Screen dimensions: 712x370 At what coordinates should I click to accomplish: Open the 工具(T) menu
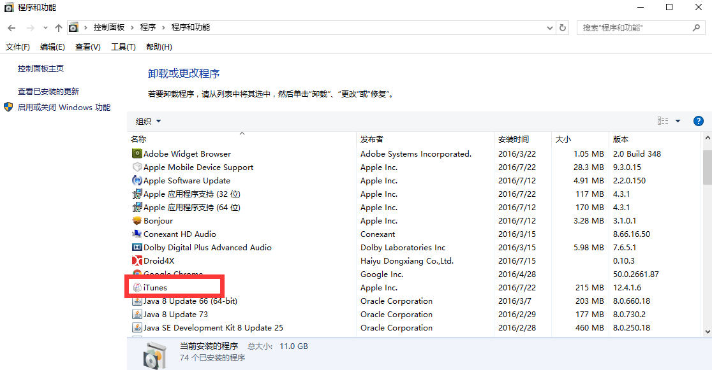point(123,46)
